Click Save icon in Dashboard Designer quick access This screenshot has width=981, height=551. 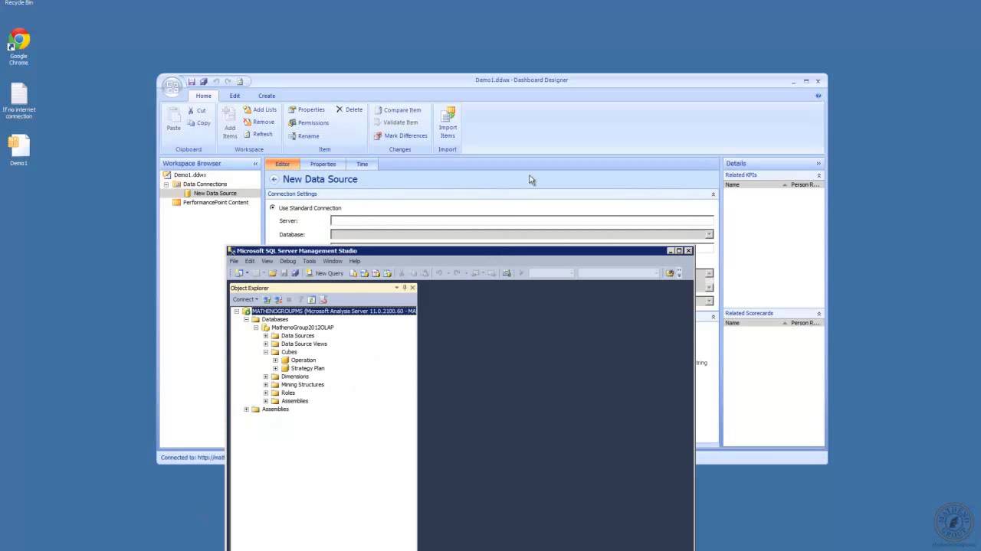pos(192,82)
